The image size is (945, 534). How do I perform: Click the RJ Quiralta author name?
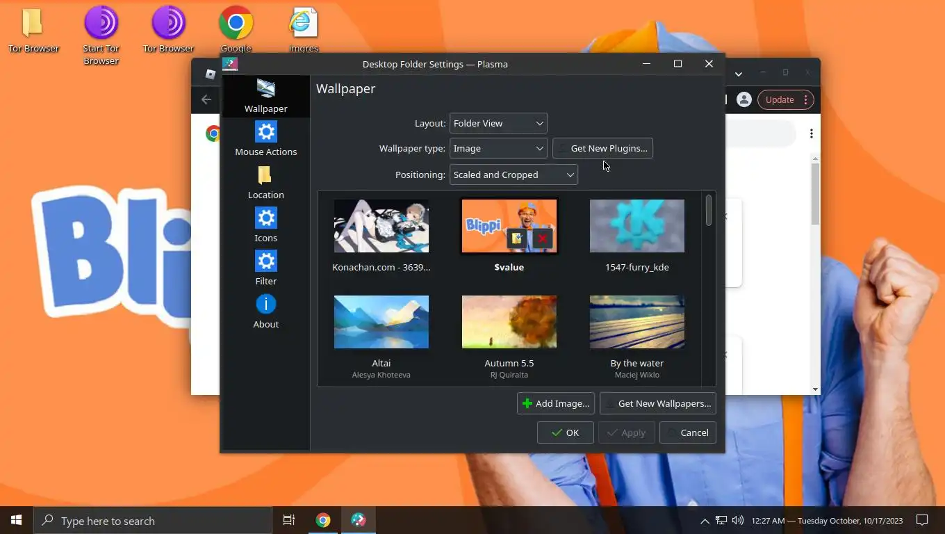tap(509, 375)
